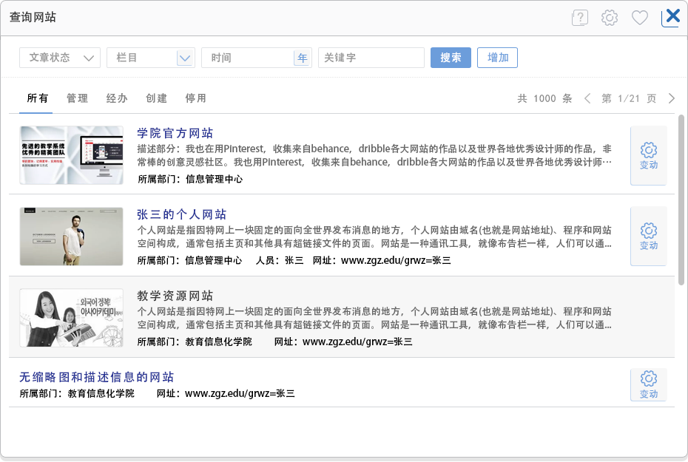Switch to the 经办 tab
688x462 pixels.
(x=117, y=98)
